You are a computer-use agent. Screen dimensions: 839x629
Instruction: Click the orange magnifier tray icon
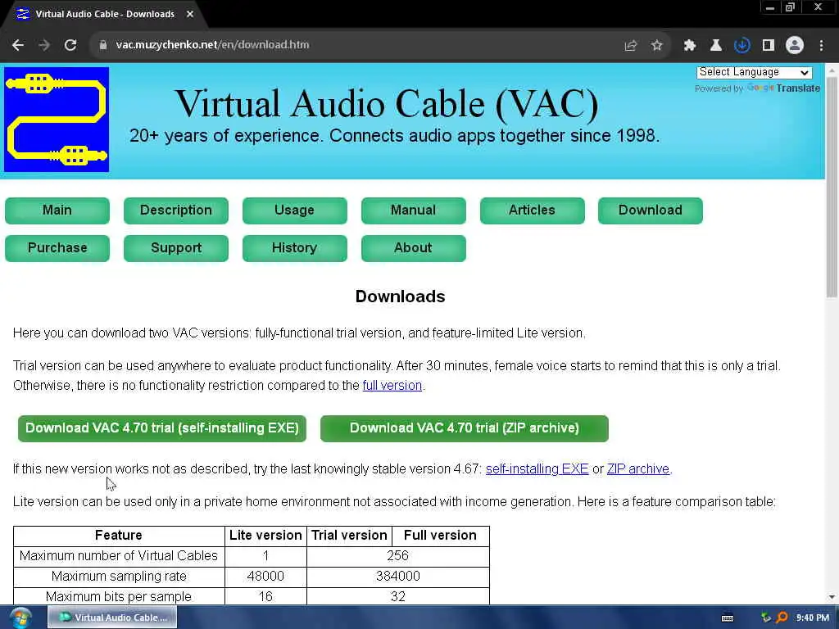(782, 618)
